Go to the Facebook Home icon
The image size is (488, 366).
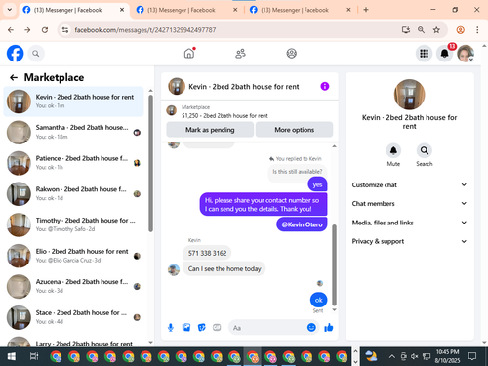coord(189,53)
